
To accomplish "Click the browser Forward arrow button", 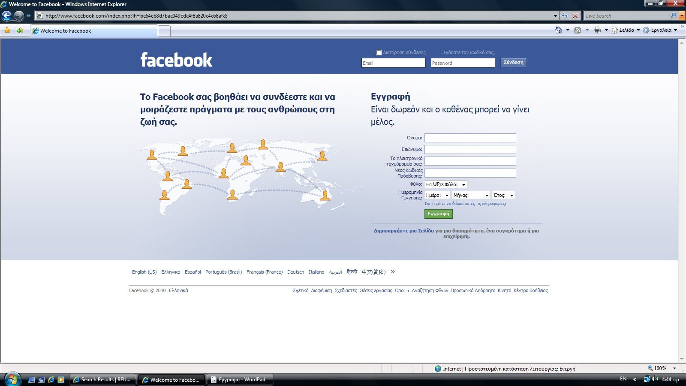I will pyautogui.click(x=19, y=16).
